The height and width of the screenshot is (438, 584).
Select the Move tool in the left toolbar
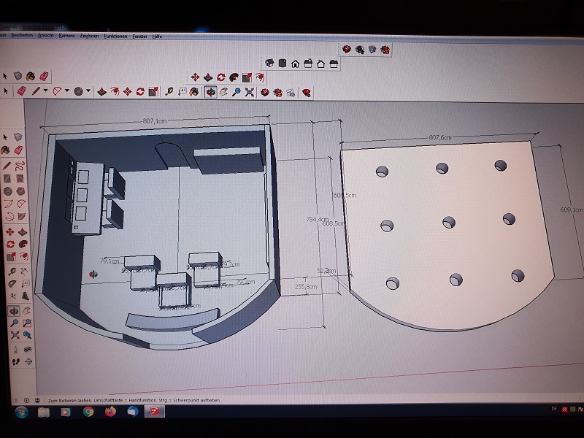[x=9, y=231]
